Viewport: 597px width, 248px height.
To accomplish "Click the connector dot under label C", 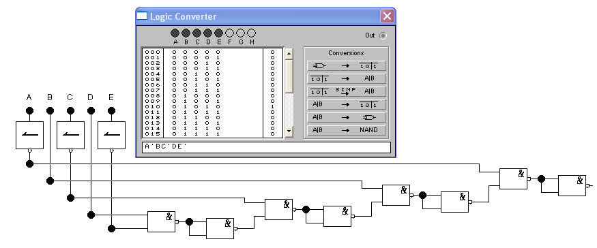I will (x=70, y=110).
